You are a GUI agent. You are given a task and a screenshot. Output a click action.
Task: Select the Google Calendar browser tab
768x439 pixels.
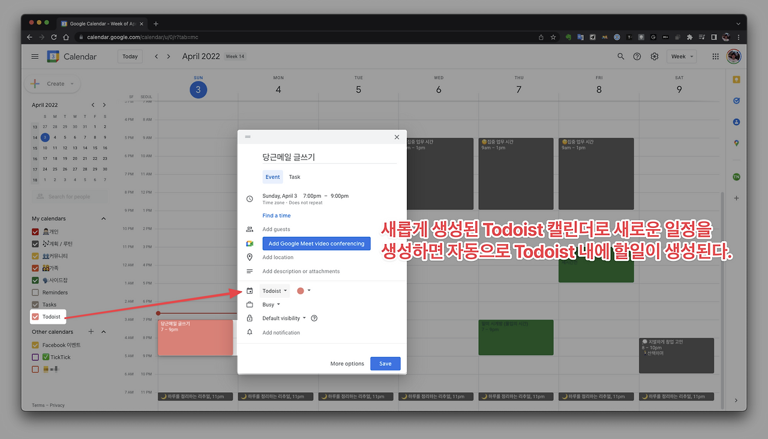101,23
